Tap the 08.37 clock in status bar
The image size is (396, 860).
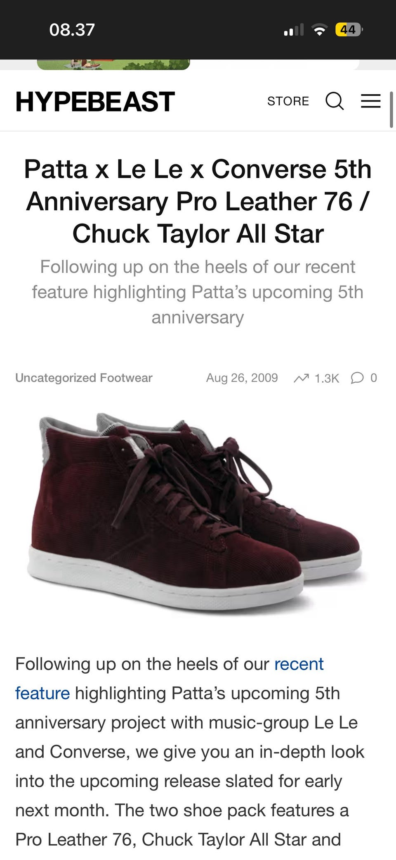point(72,30)
